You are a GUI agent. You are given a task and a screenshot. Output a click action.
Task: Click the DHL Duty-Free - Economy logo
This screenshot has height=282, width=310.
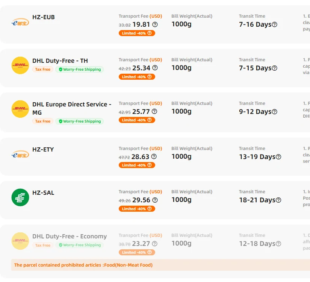tap(20, 241)
